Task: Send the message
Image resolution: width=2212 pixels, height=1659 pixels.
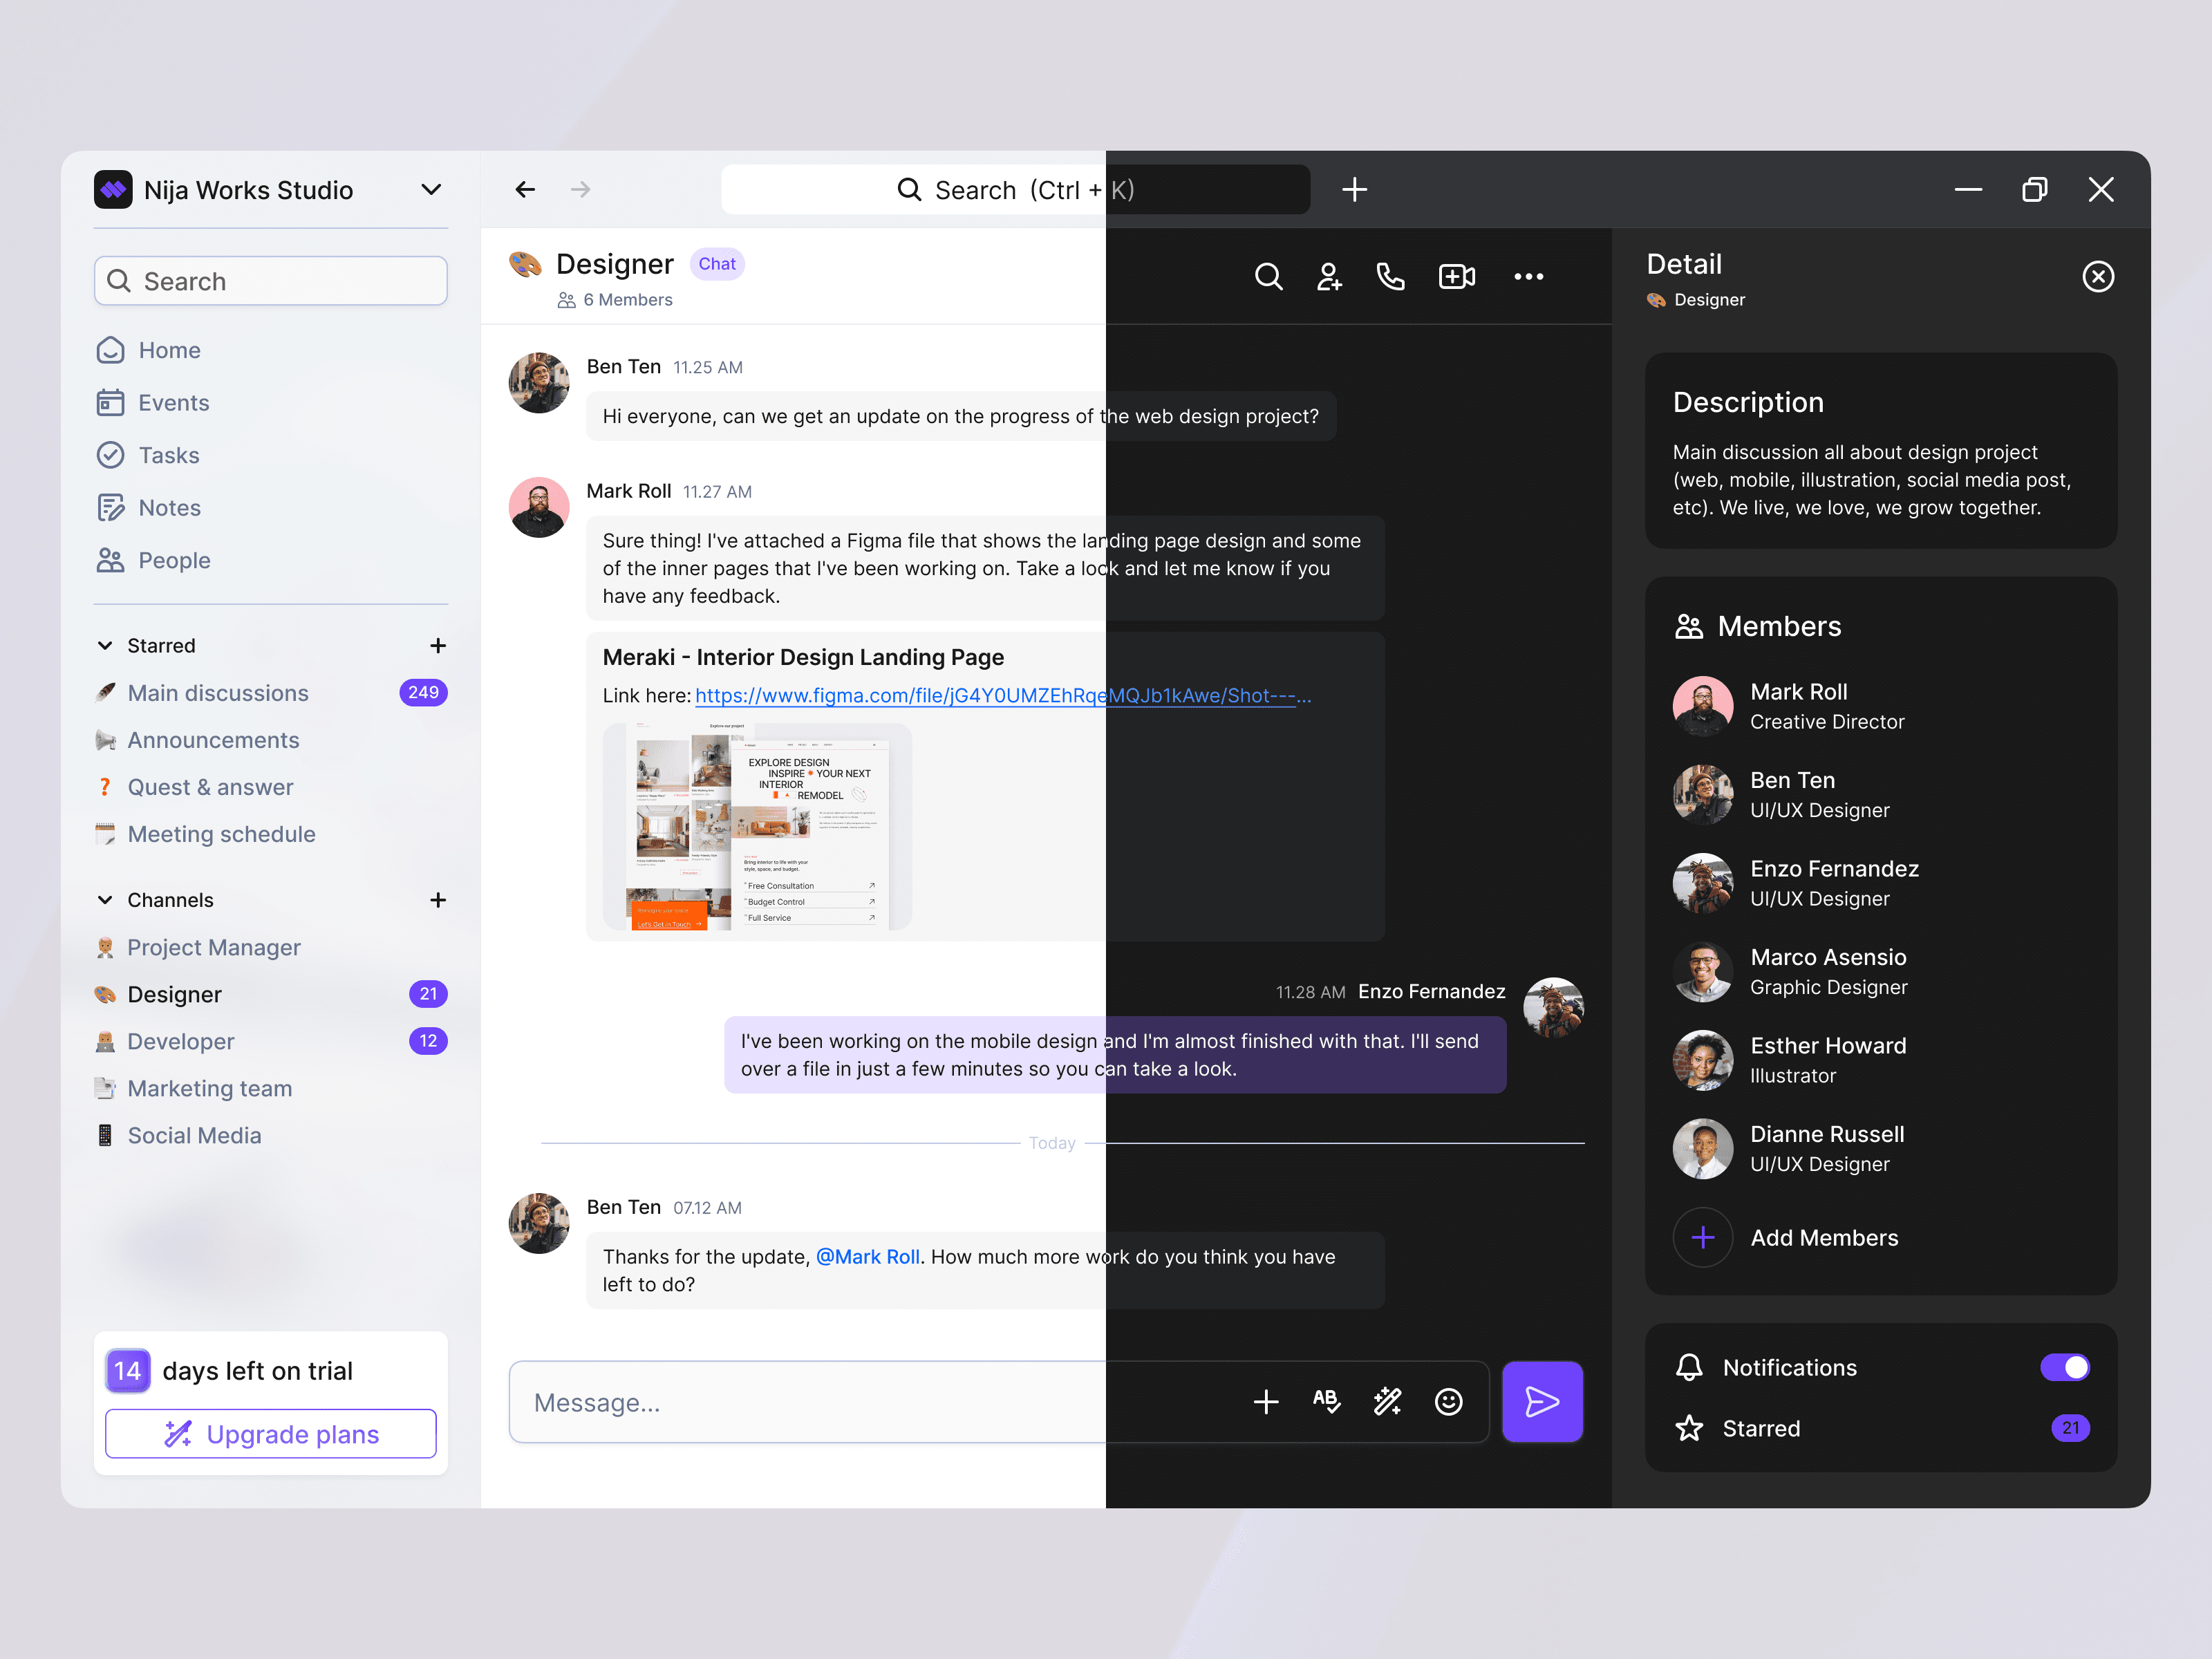Action: 1542,1402
